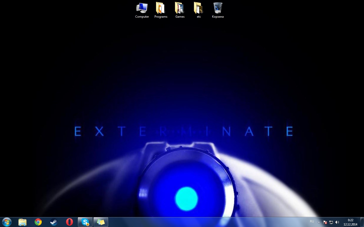Open the Computer desktop icon
The width and height of the screenshot is (364, 227).
tap(142, 11)
